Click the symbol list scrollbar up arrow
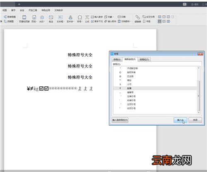The height and width of the screenshot is (172, 207). 199,68
